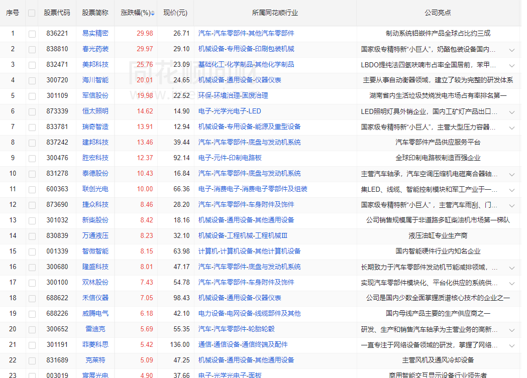This screenshot has width=527, height=378.
Task: Check the box for 688226 威腾电气
Action: (x=32, y=314)
